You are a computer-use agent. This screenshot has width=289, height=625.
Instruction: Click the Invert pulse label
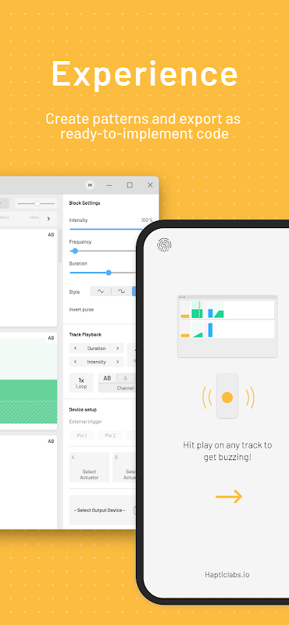click(81, 309)
